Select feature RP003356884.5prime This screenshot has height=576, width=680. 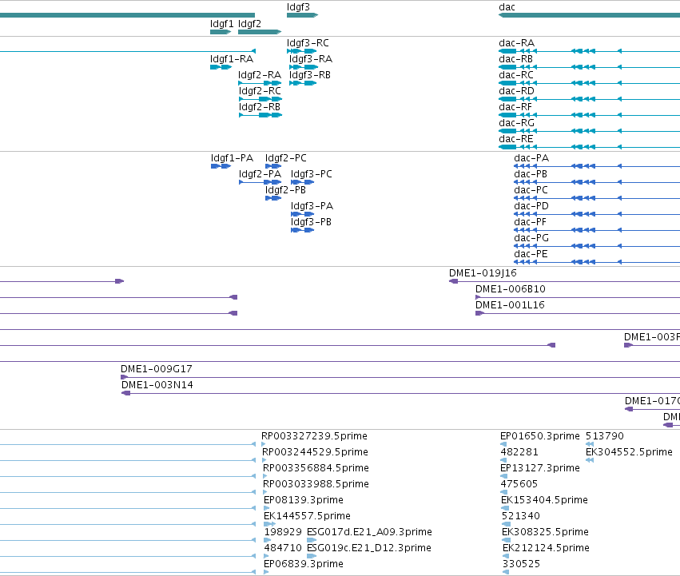point(265,476)
